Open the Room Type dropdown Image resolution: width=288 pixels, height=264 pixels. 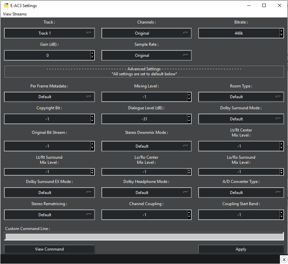click(x=241, y=97)
